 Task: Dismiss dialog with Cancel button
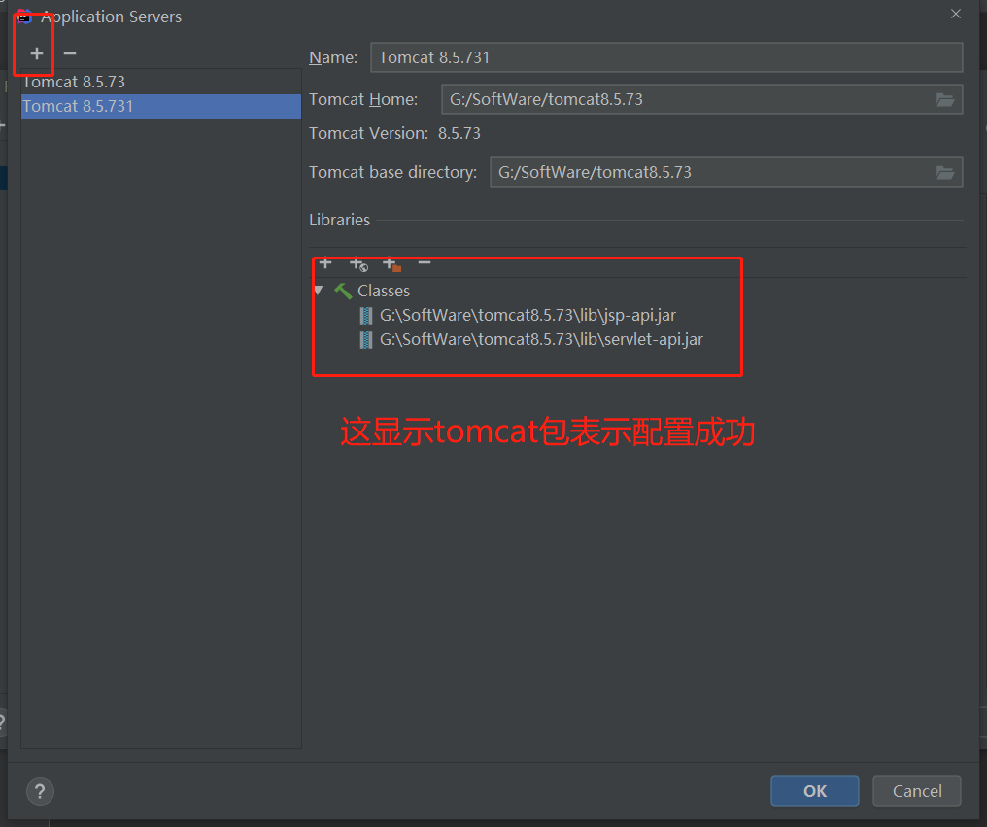[916, 791]
